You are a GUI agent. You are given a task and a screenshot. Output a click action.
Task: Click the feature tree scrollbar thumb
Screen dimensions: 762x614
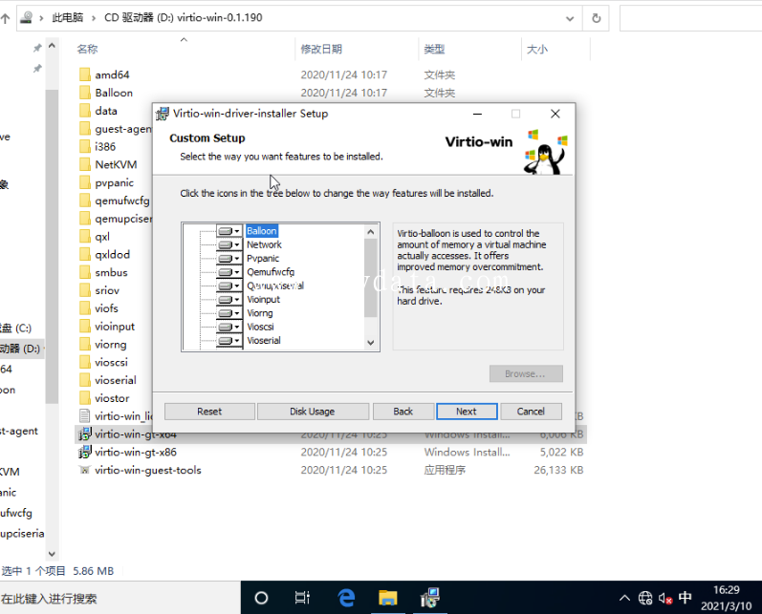coord(371,278)
